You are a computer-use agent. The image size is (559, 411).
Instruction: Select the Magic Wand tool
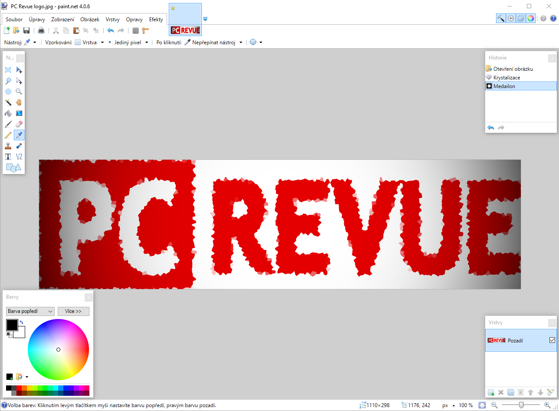point(8,102)
